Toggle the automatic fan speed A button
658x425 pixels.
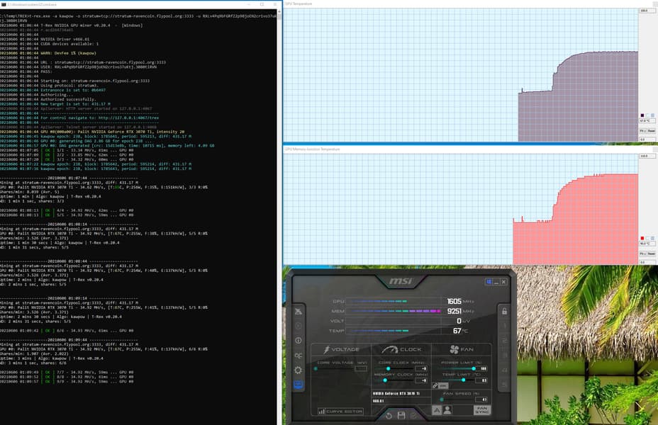tap(437, 410)
